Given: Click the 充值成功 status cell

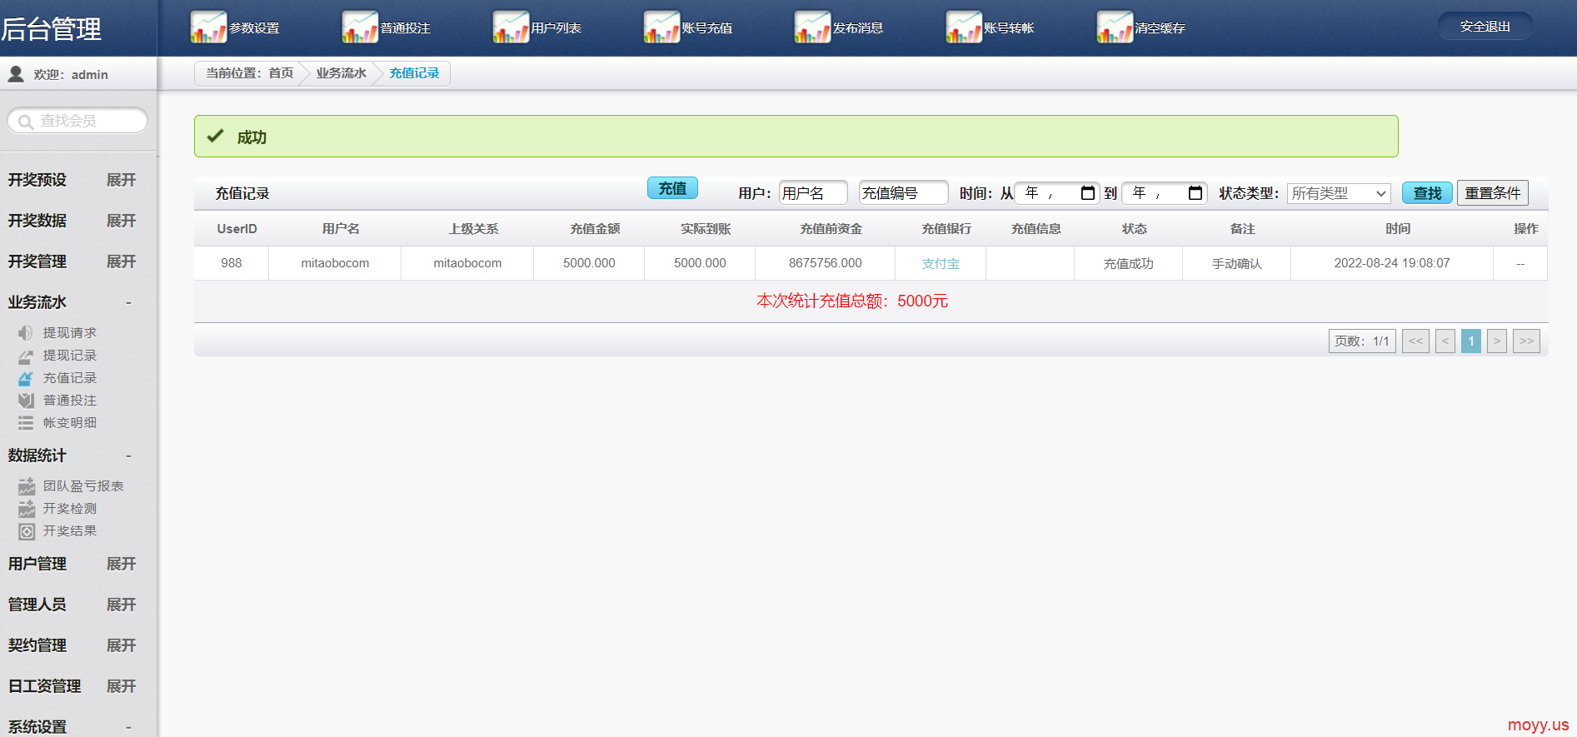Looking at the screenshot, I should (1129, 263).
